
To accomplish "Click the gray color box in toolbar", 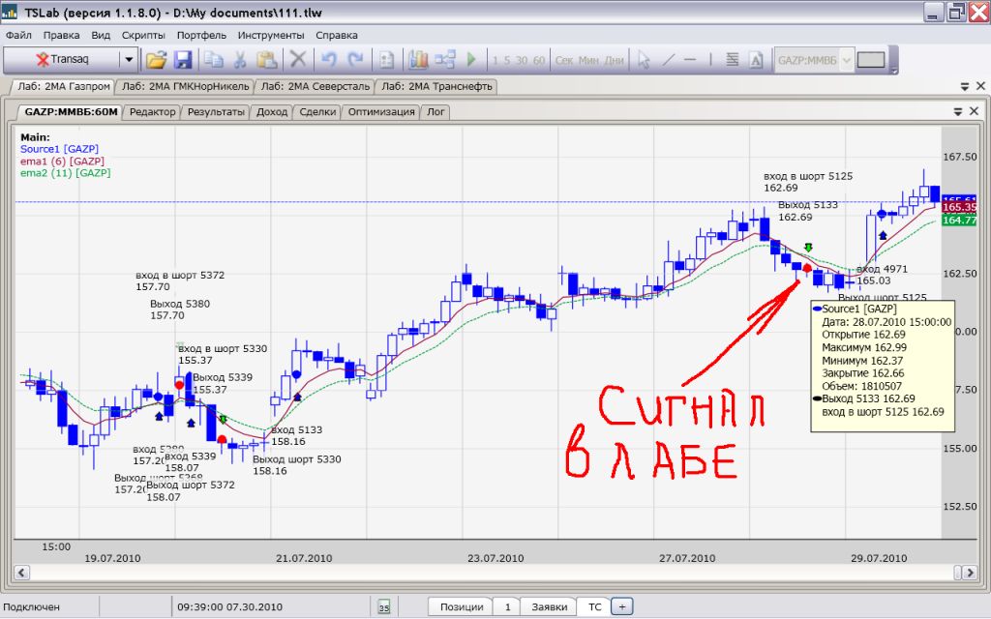I will pos(871,60).
